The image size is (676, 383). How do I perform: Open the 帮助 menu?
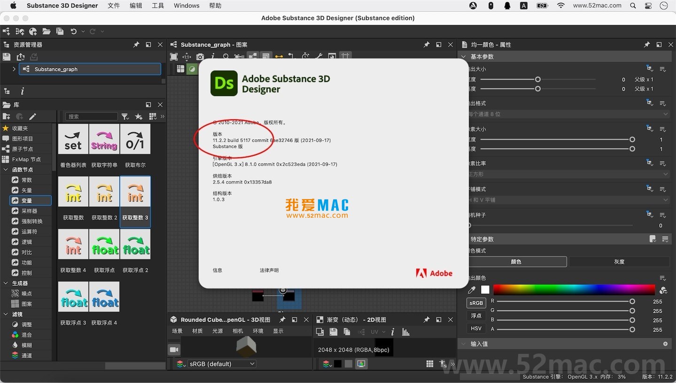click(215, 6)
